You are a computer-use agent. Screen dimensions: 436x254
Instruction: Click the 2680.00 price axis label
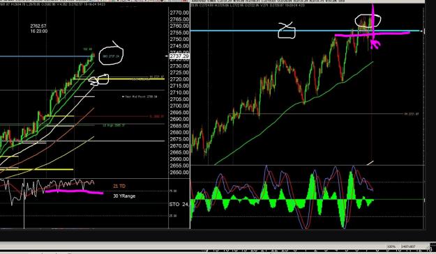[179, 132]
